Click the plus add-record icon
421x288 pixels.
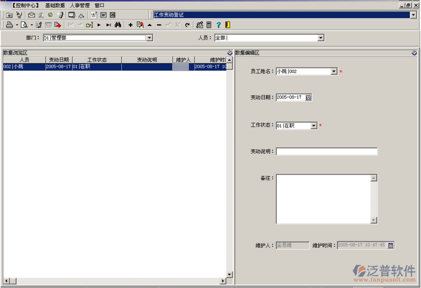point(131,25)
